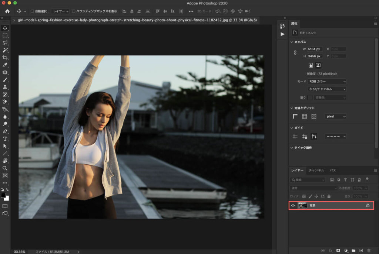Viewport: 379px width, 254px height.
Task: Open the Layers panel options menu
Action: tap(375, 171)
